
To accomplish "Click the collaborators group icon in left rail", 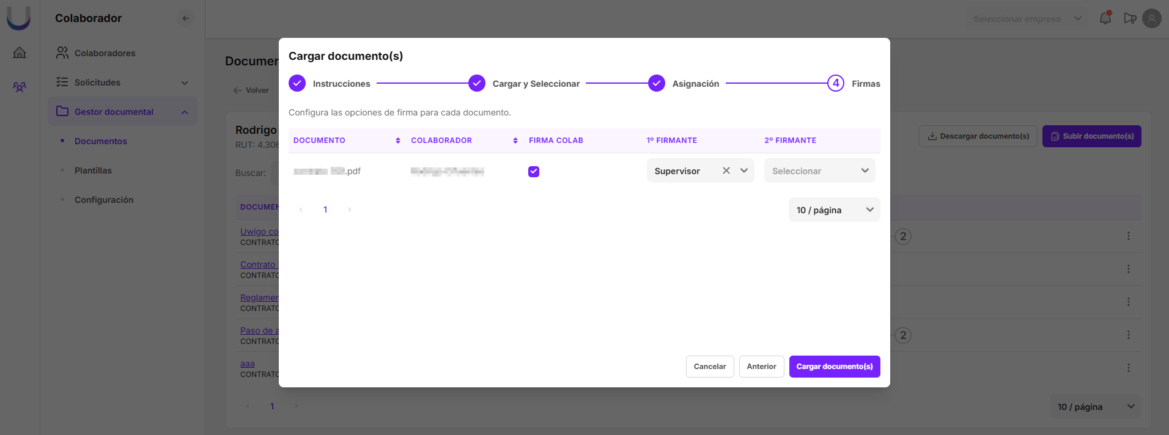I will click(20, 87).
